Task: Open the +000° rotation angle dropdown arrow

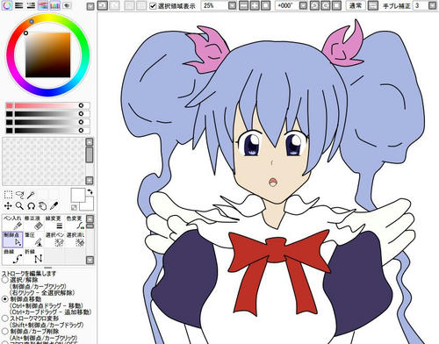Action: [303, 5]
